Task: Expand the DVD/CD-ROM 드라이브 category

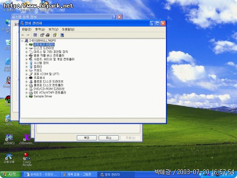Action: pos(27,89)
